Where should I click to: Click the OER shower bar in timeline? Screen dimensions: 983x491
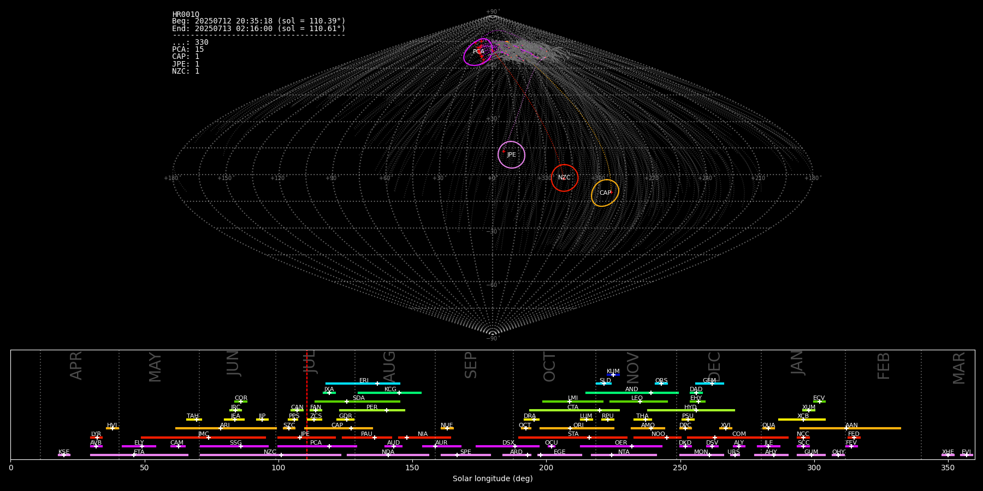point(621,446)
